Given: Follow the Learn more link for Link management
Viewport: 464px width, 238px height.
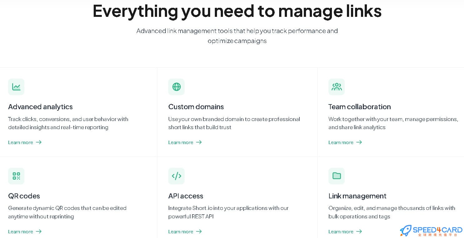Looking at the screenshot, I should click(x=341, y=231).
